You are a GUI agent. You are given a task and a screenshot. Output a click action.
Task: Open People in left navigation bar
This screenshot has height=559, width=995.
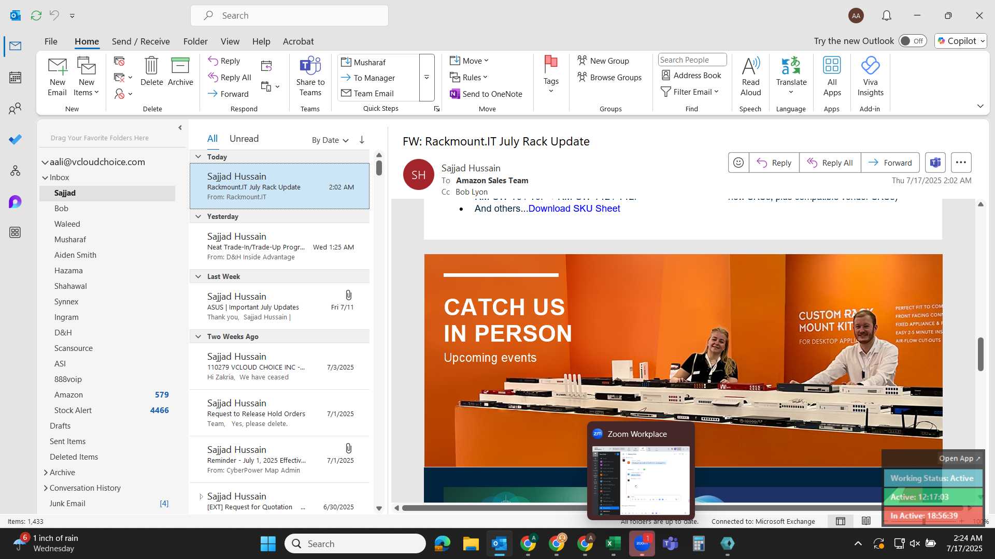point(15,109)
